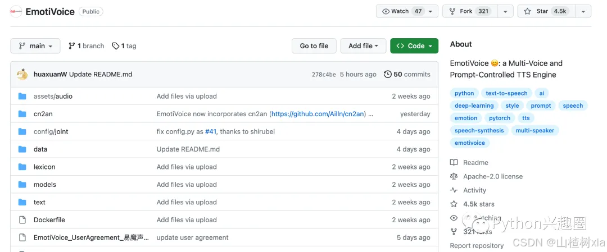The height and width of the screenshot is (252, 607).
Task: Select the pytorch topic tag
Action: 500,118
